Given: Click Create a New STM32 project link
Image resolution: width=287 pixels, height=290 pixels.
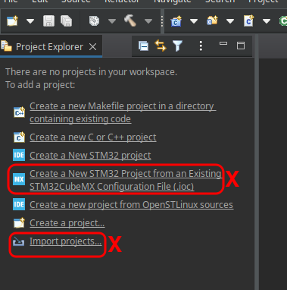Looking at the screenshot, I should tap(90, 156).
